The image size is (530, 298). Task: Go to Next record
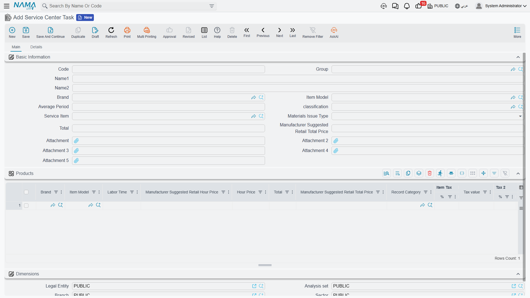pos(280,32)
